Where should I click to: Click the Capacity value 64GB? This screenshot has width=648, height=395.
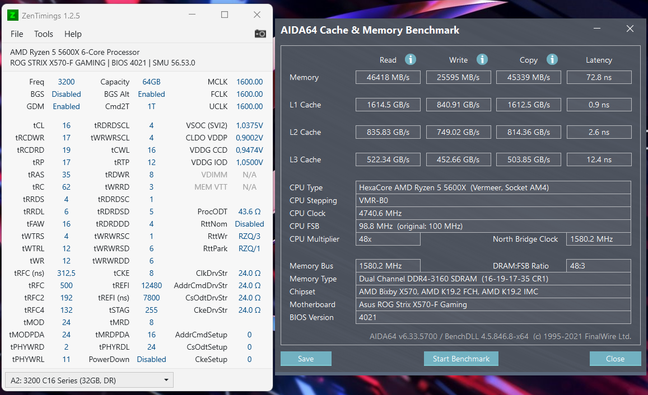coord(151,82)
